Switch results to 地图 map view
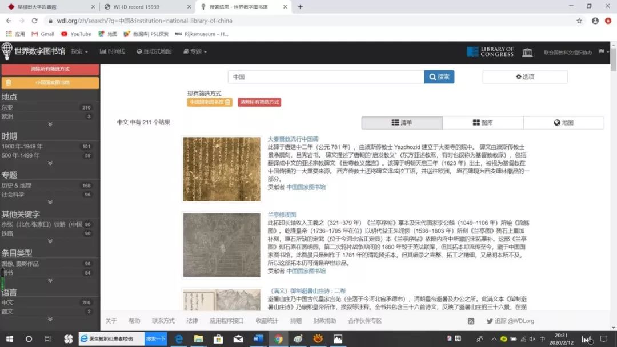 pyautogui.click(x=563, y=123)
